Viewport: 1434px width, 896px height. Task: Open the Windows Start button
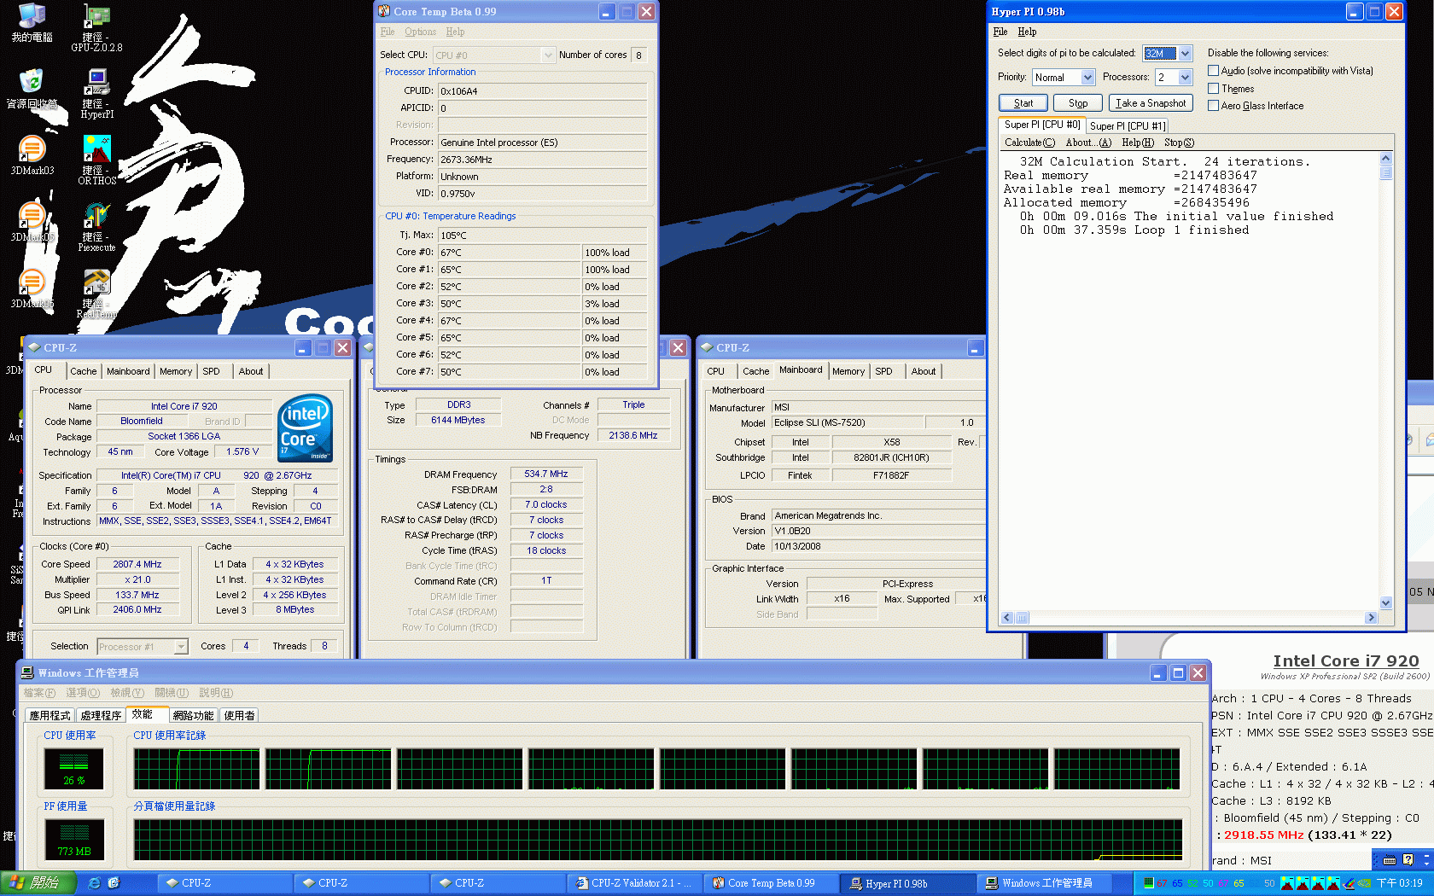coord(38,883)
